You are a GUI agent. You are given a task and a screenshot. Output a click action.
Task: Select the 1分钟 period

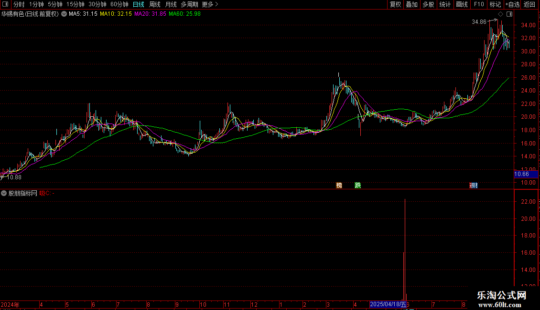click(x=36, y=4)
